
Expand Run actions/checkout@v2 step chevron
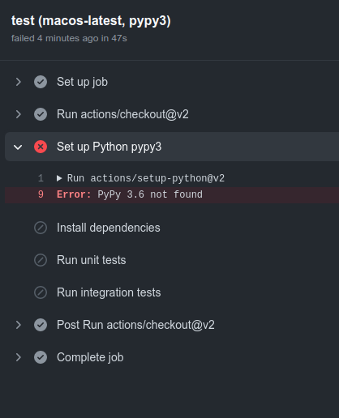coord(19,114)
